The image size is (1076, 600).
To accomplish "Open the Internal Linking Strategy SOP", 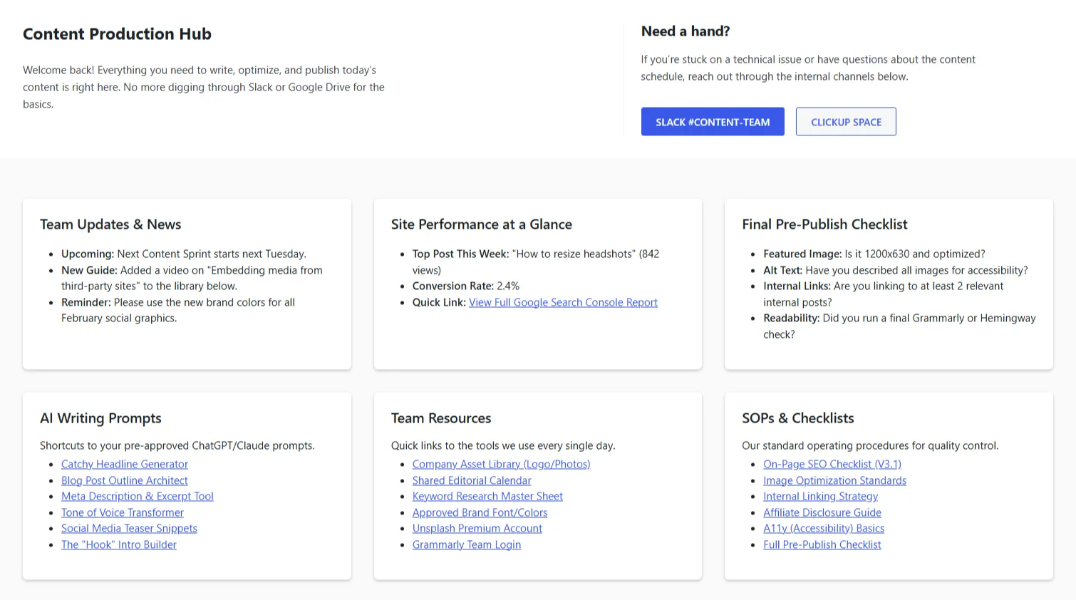I will tap(820, 496).
